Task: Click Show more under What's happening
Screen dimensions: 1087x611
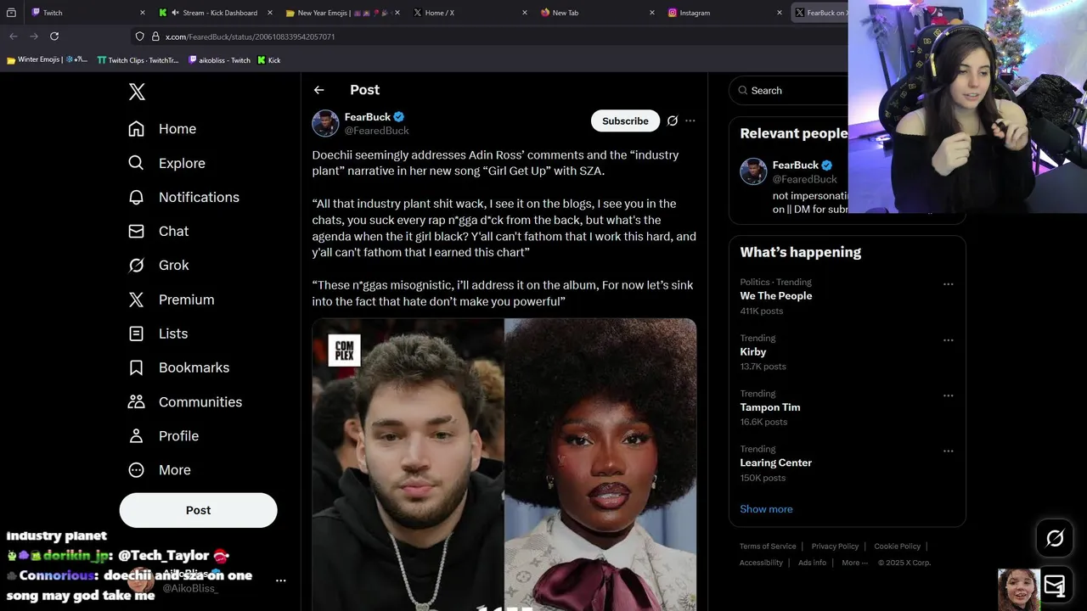Action: click(x=766, y=509)
